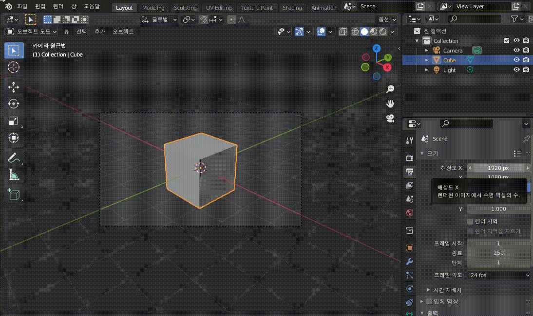533x316 pixels.
Task: Toggle camera view icon in viewport
Action: 390,118
